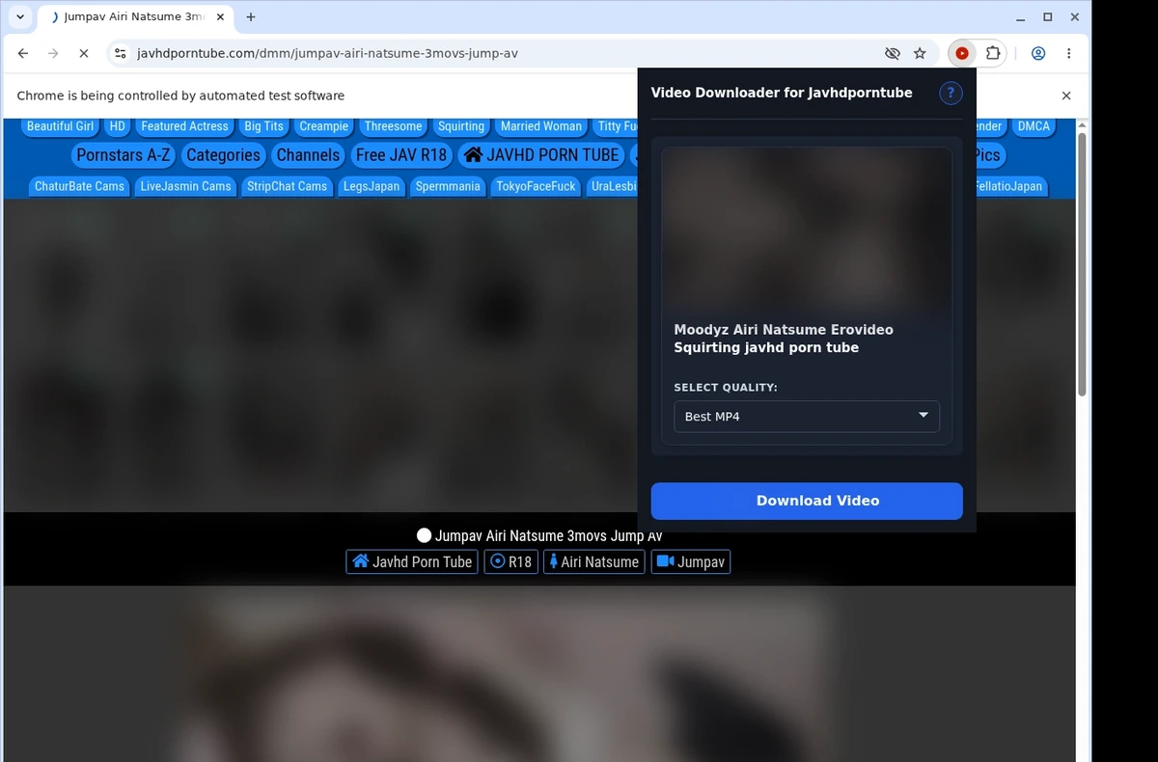Viewport: 1158px width, 762px height.
Task: Open the Chrome profile icon
Action: tap(1038, 53)
